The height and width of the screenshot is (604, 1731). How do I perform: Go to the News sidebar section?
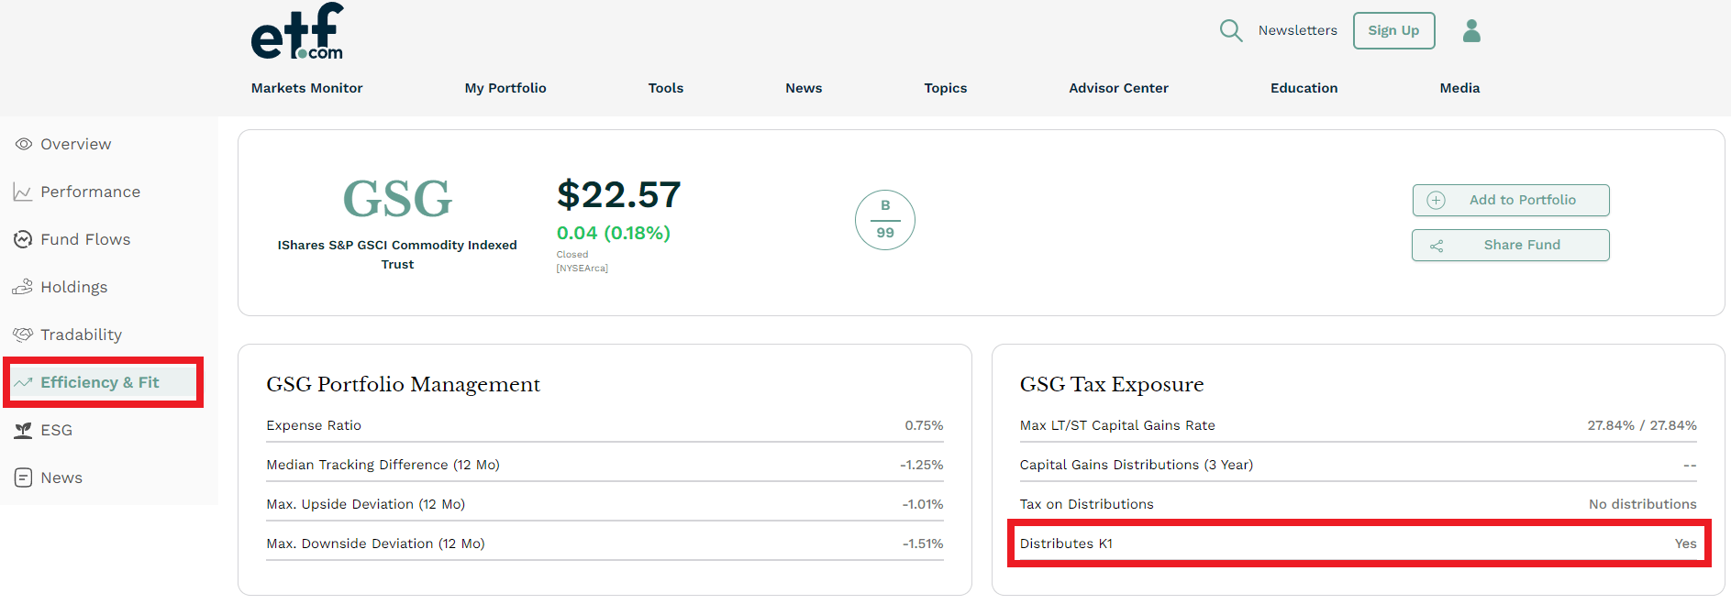click(61, 478)
